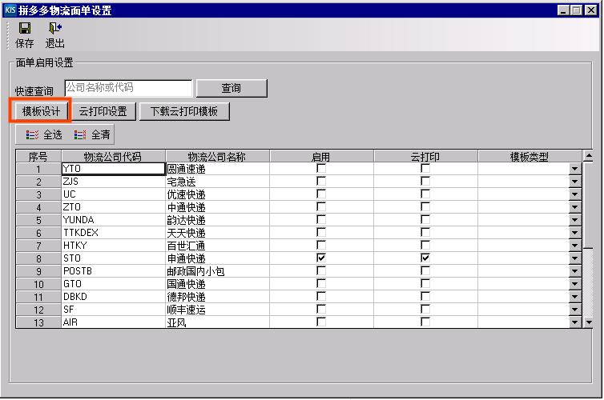Maximize the 拼多多物流面单设置 window
Image resolution: width=604 pixels, height=400 pixels.
(x=577, y=10)
